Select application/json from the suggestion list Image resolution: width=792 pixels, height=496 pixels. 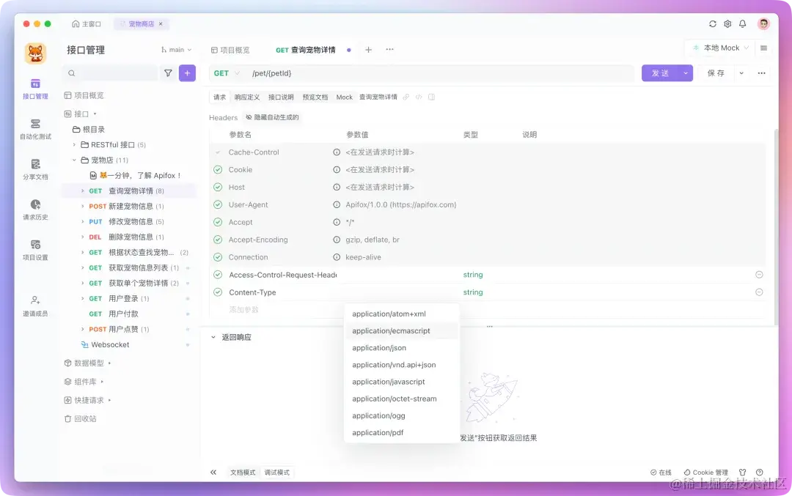(x=379, y=347)
